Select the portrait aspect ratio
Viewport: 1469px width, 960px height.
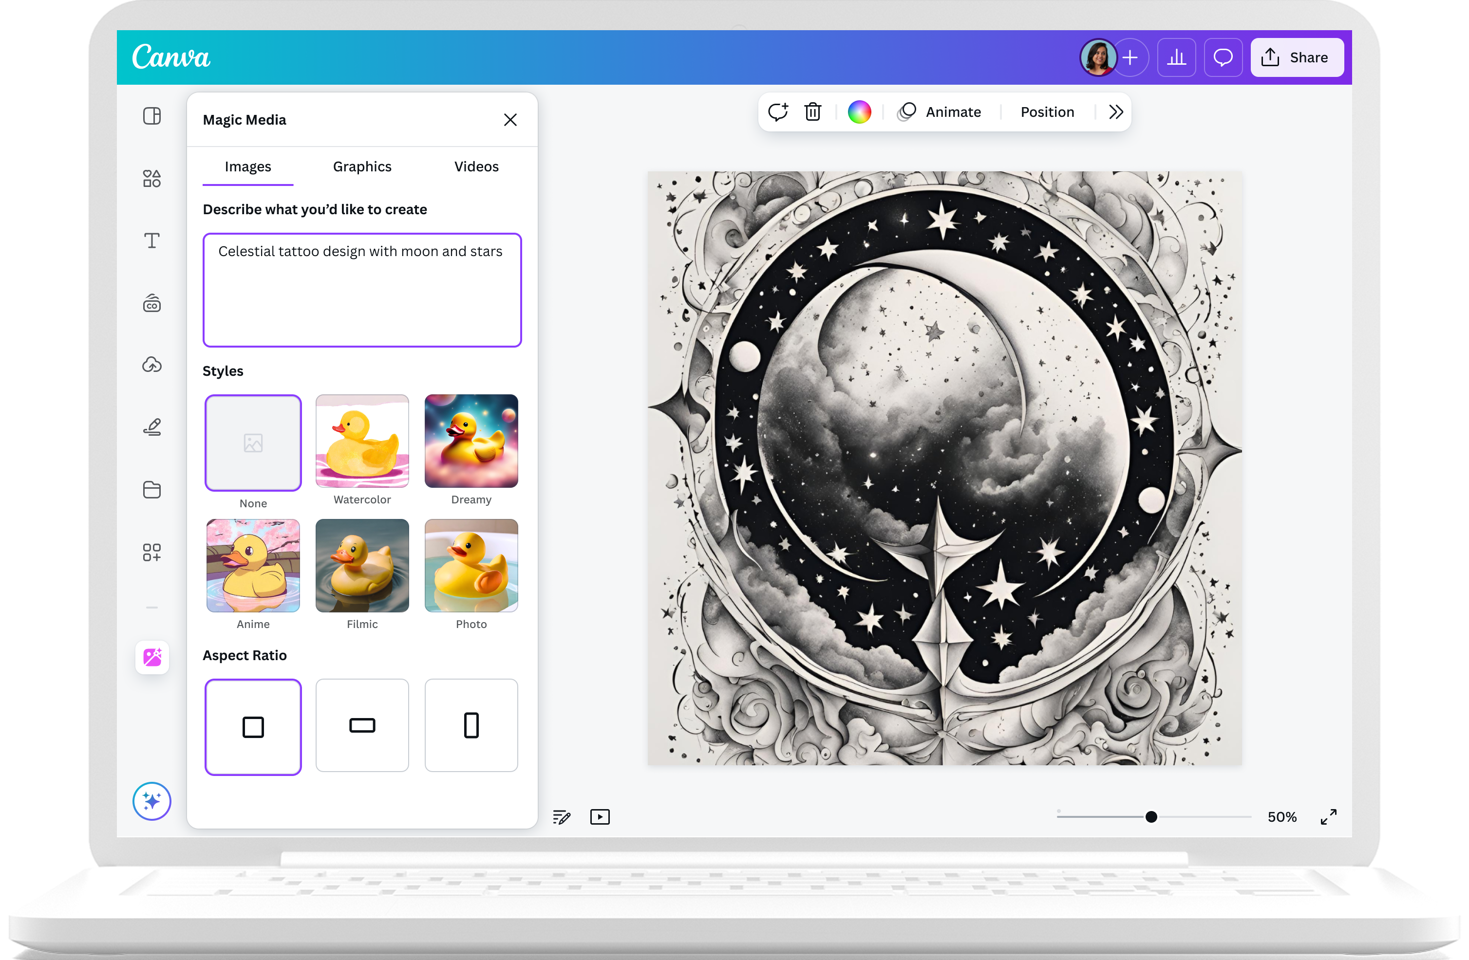(471, 725)
